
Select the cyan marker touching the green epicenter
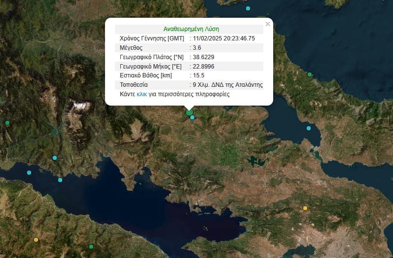point(192,117)
